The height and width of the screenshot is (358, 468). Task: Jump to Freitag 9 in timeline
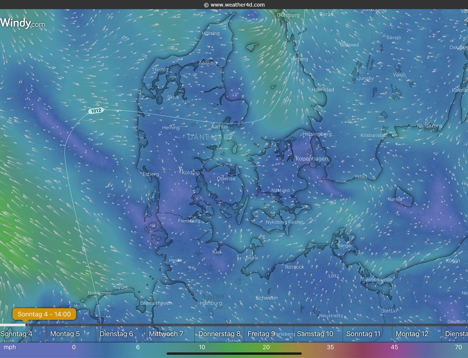click(x=261, y=334)
